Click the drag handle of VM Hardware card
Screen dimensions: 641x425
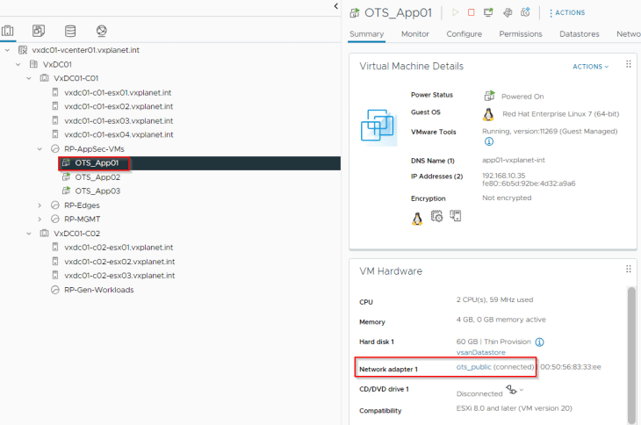click(x=629, y=269)
